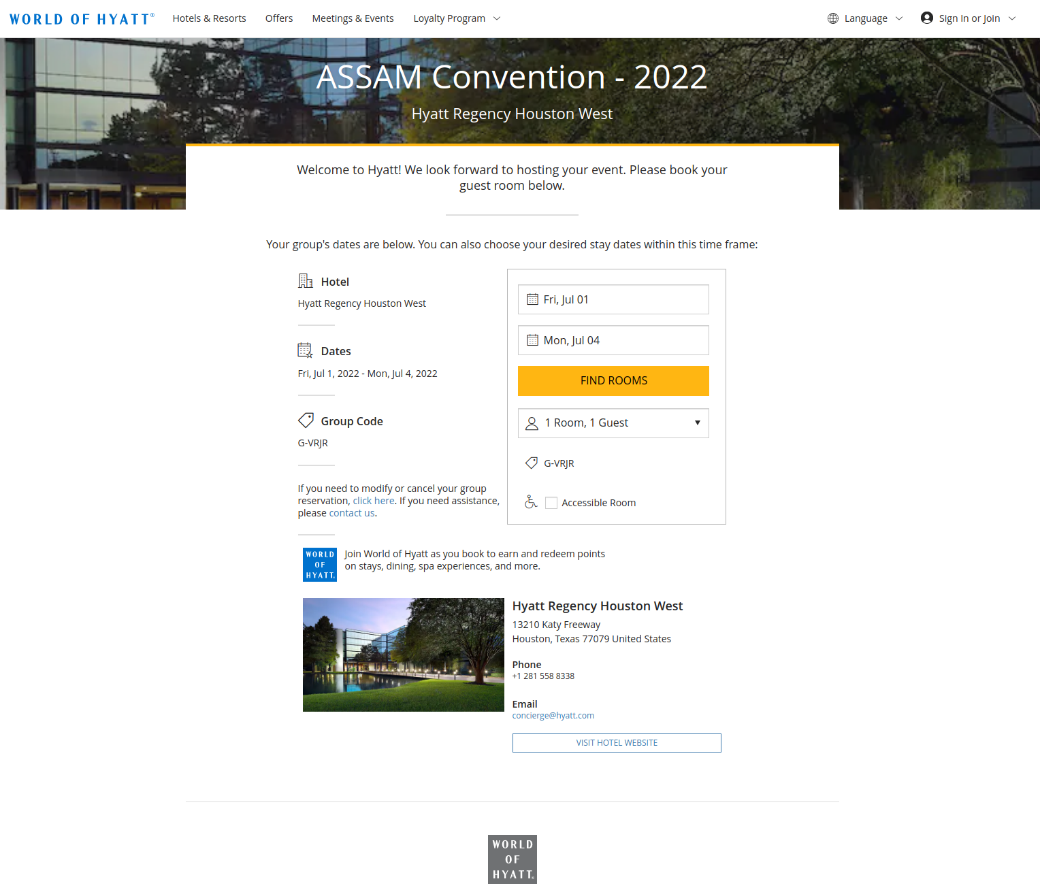Image resolution: width=1040 pixels, height=892 pixels.
Task: Click the Dates calendar icon
Action: [x=306, y=350]
